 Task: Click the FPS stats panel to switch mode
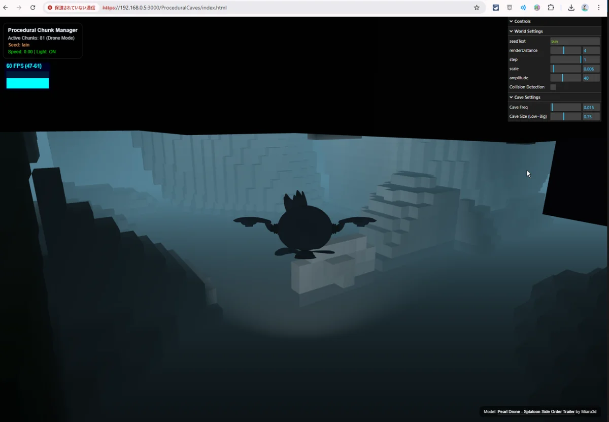(27, 76)
